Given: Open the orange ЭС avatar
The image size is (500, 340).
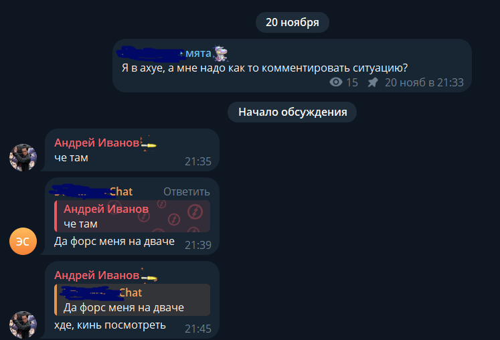Looking at the screenshot, I should (23, 241).
